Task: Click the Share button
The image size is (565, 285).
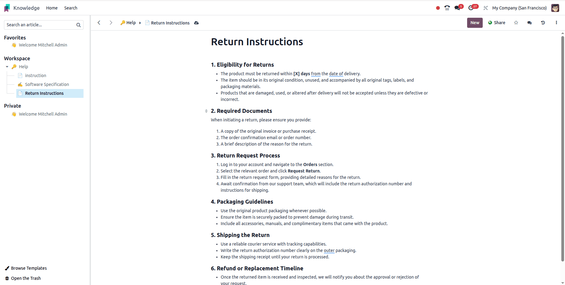Action: [x=497, y=23]
